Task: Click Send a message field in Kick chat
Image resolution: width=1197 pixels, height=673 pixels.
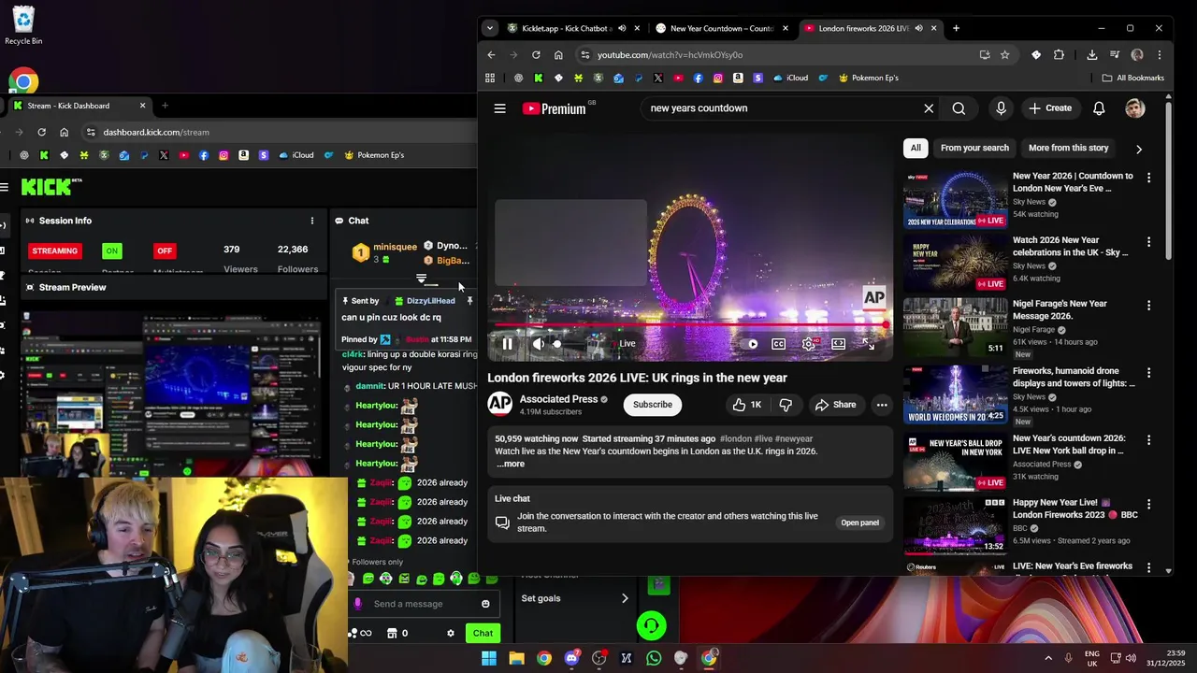Action: pyautogui.click(x=424, y=604)
